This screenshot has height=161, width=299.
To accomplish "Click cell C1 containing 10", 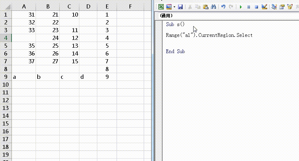I will coord(69,15).
